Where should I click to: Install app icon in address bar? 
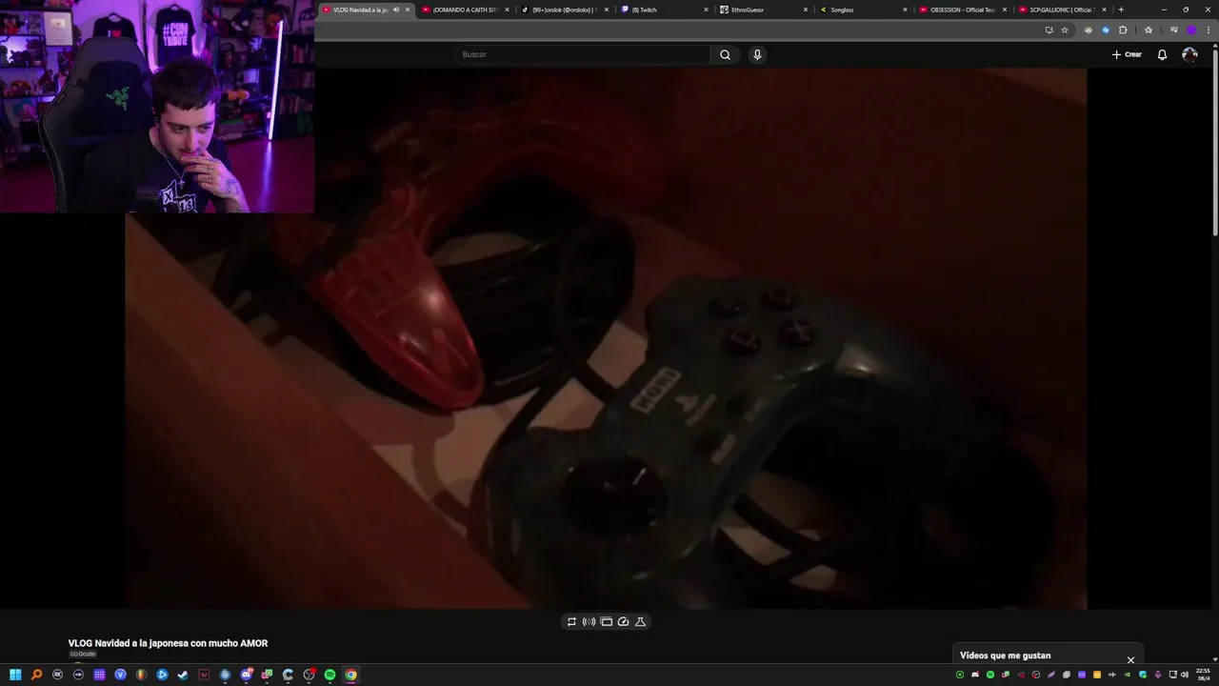1049,30
